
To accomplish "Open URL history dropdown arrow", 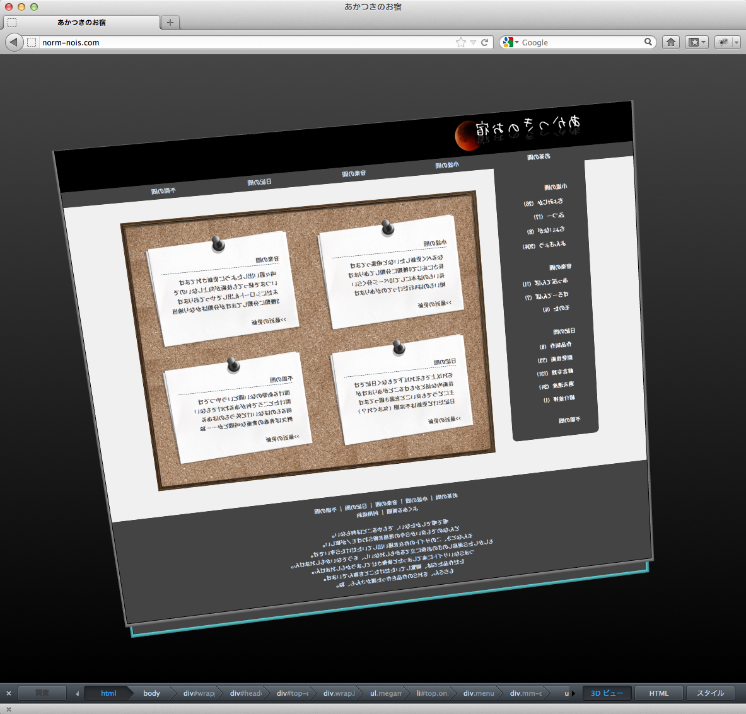I will point(473,42).
